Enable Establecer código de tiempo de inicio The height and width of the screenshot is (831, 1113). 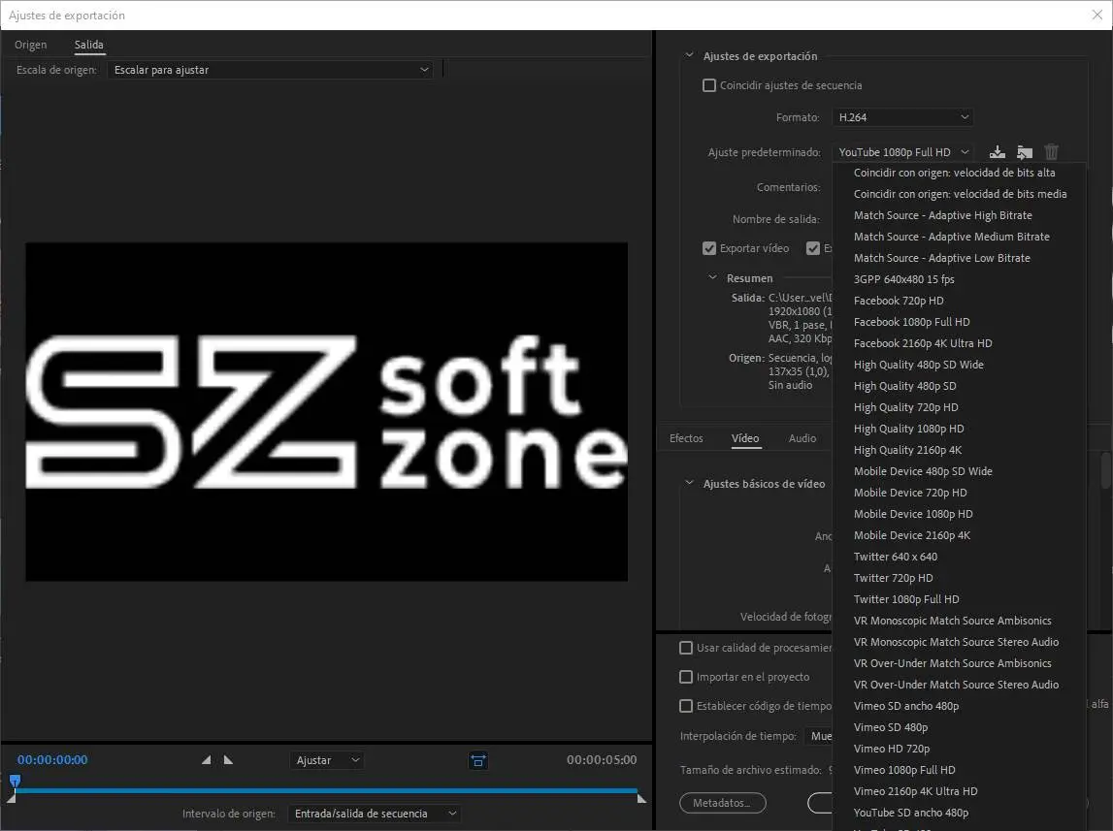pos(686,706)
